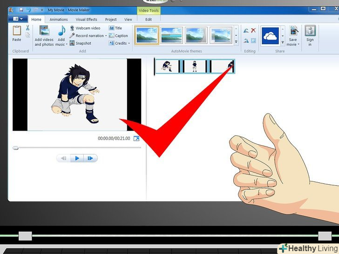Click Add videos and photos
The height and width of the screenshot is (254, 339).
click(44, 36)
